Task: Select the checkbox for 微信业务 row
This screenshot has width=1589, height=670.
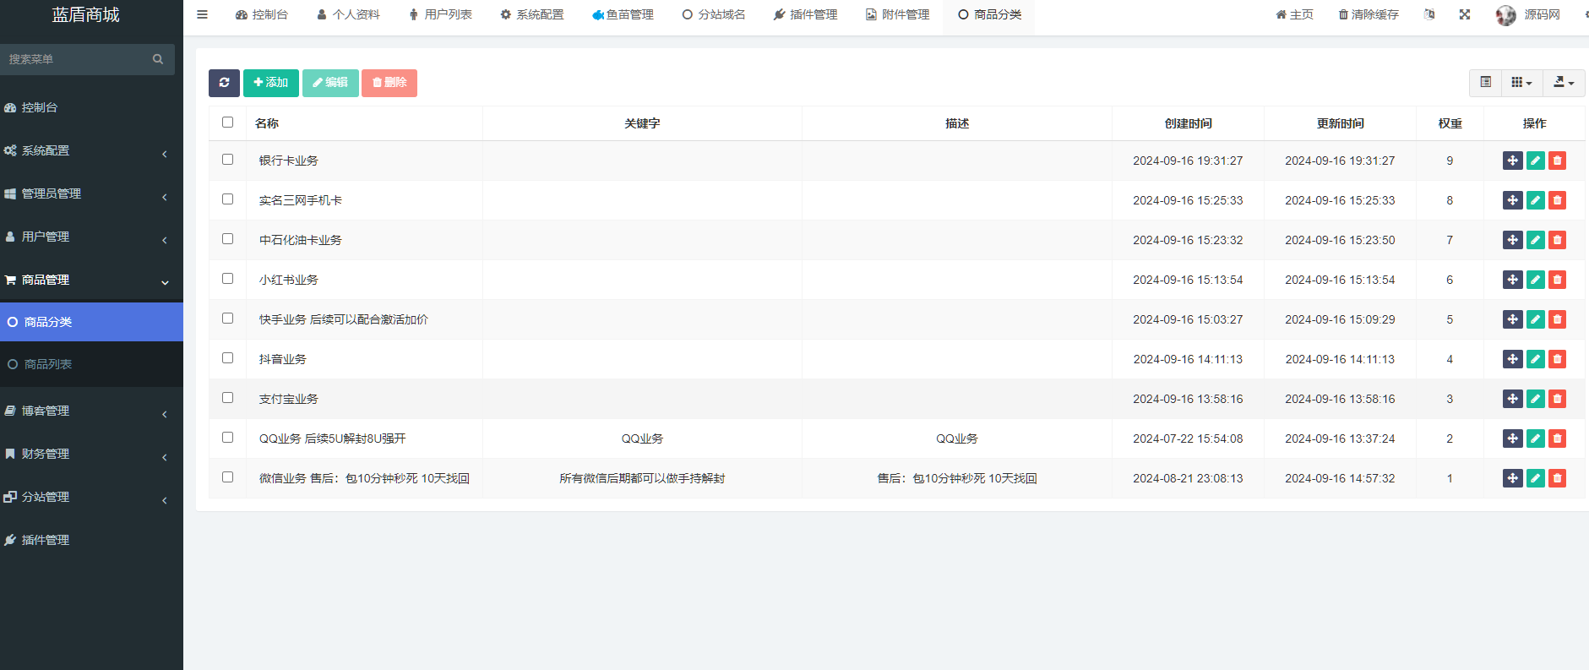Action: pyautogui.click(x=227, y=477)
